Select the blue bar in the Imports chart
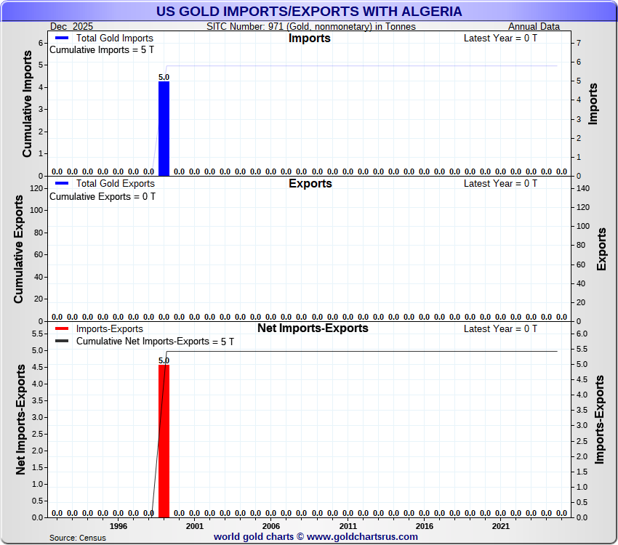Screen dimensions: 618x545 click(164, 129)
